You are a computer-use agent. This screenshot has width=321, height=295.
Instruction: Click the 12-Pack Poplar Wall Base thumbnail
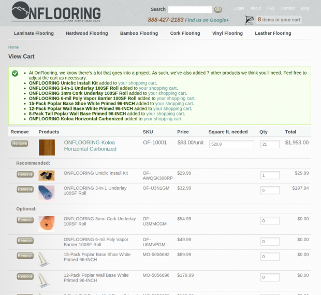pos(44,280)
